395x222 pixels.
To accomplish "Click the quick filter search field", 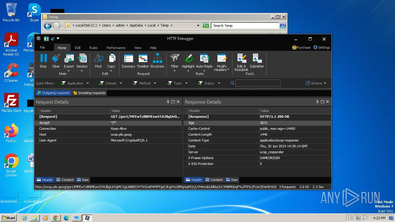I will click(x=258, y=83).
